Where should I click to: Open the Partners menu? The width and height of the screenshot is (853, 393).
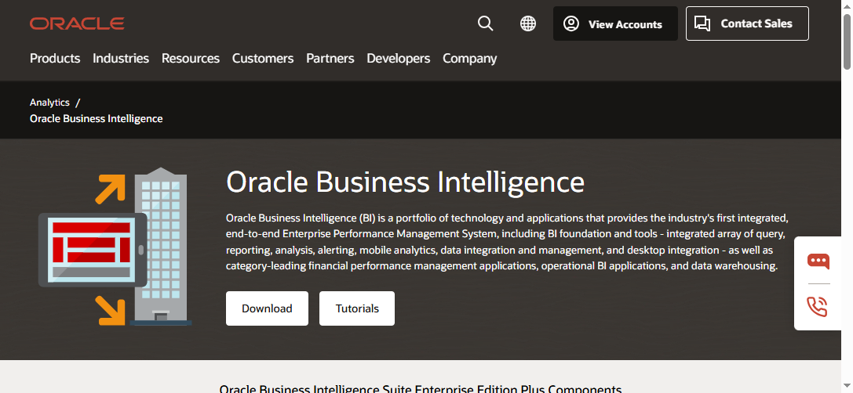(x=330, y=58)
